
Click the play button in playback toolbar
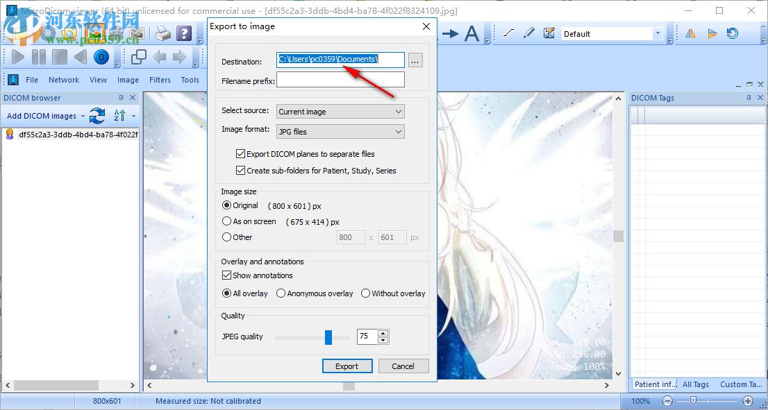point(17,58)
